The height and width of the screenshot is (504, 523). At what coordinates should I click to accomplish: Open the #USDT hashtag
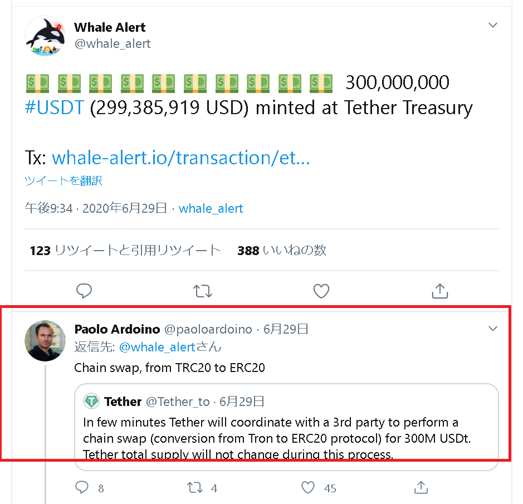pyautogui.click(x=54, y=107)
